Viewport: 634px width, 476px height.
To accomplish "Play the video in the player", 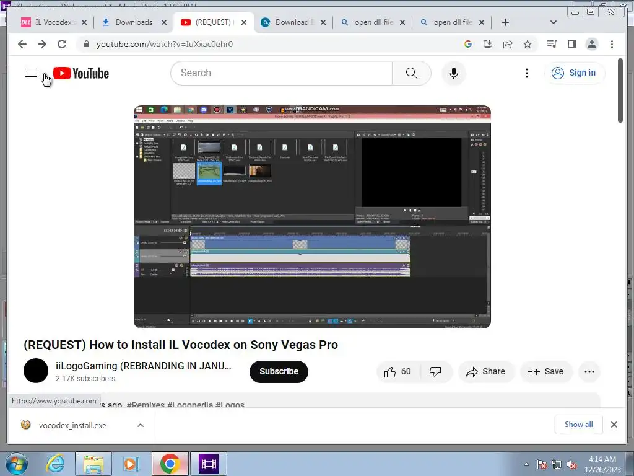I will 312,217.
